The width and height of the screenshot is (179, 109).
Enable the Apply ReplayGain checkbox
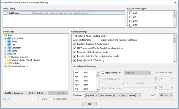[103, 73]
